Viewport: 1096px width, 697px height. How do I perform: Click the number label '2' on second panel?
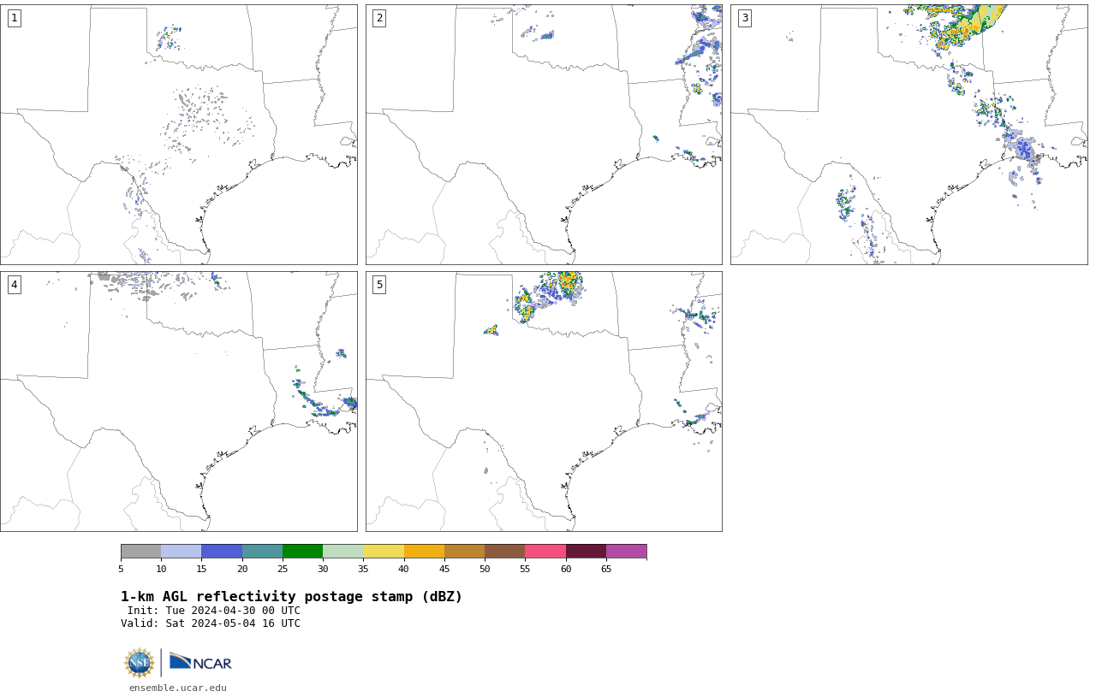pyautogui.click(x=379, y=18)
